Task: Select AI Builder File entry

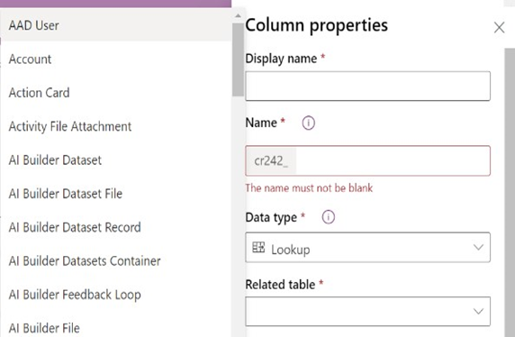Action: pyautogui.click(x=115, y=324)
